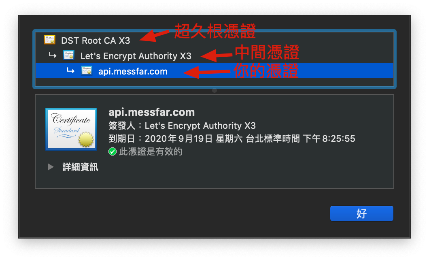
Task: Click the gold DST Root CA X3 certificate icon
Action: 50,40
